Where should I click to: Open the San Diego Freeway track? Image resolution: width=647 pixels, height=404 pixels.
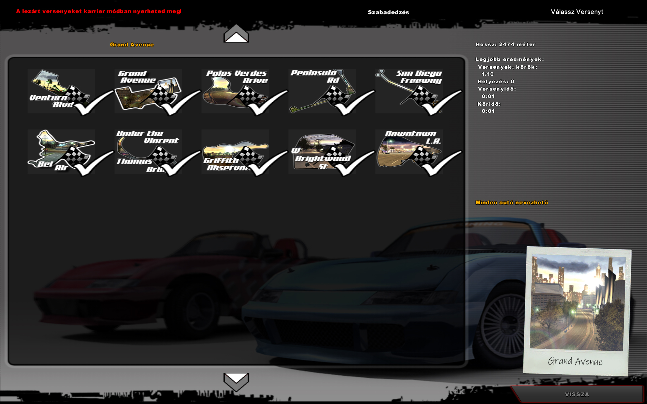(409, 91)
